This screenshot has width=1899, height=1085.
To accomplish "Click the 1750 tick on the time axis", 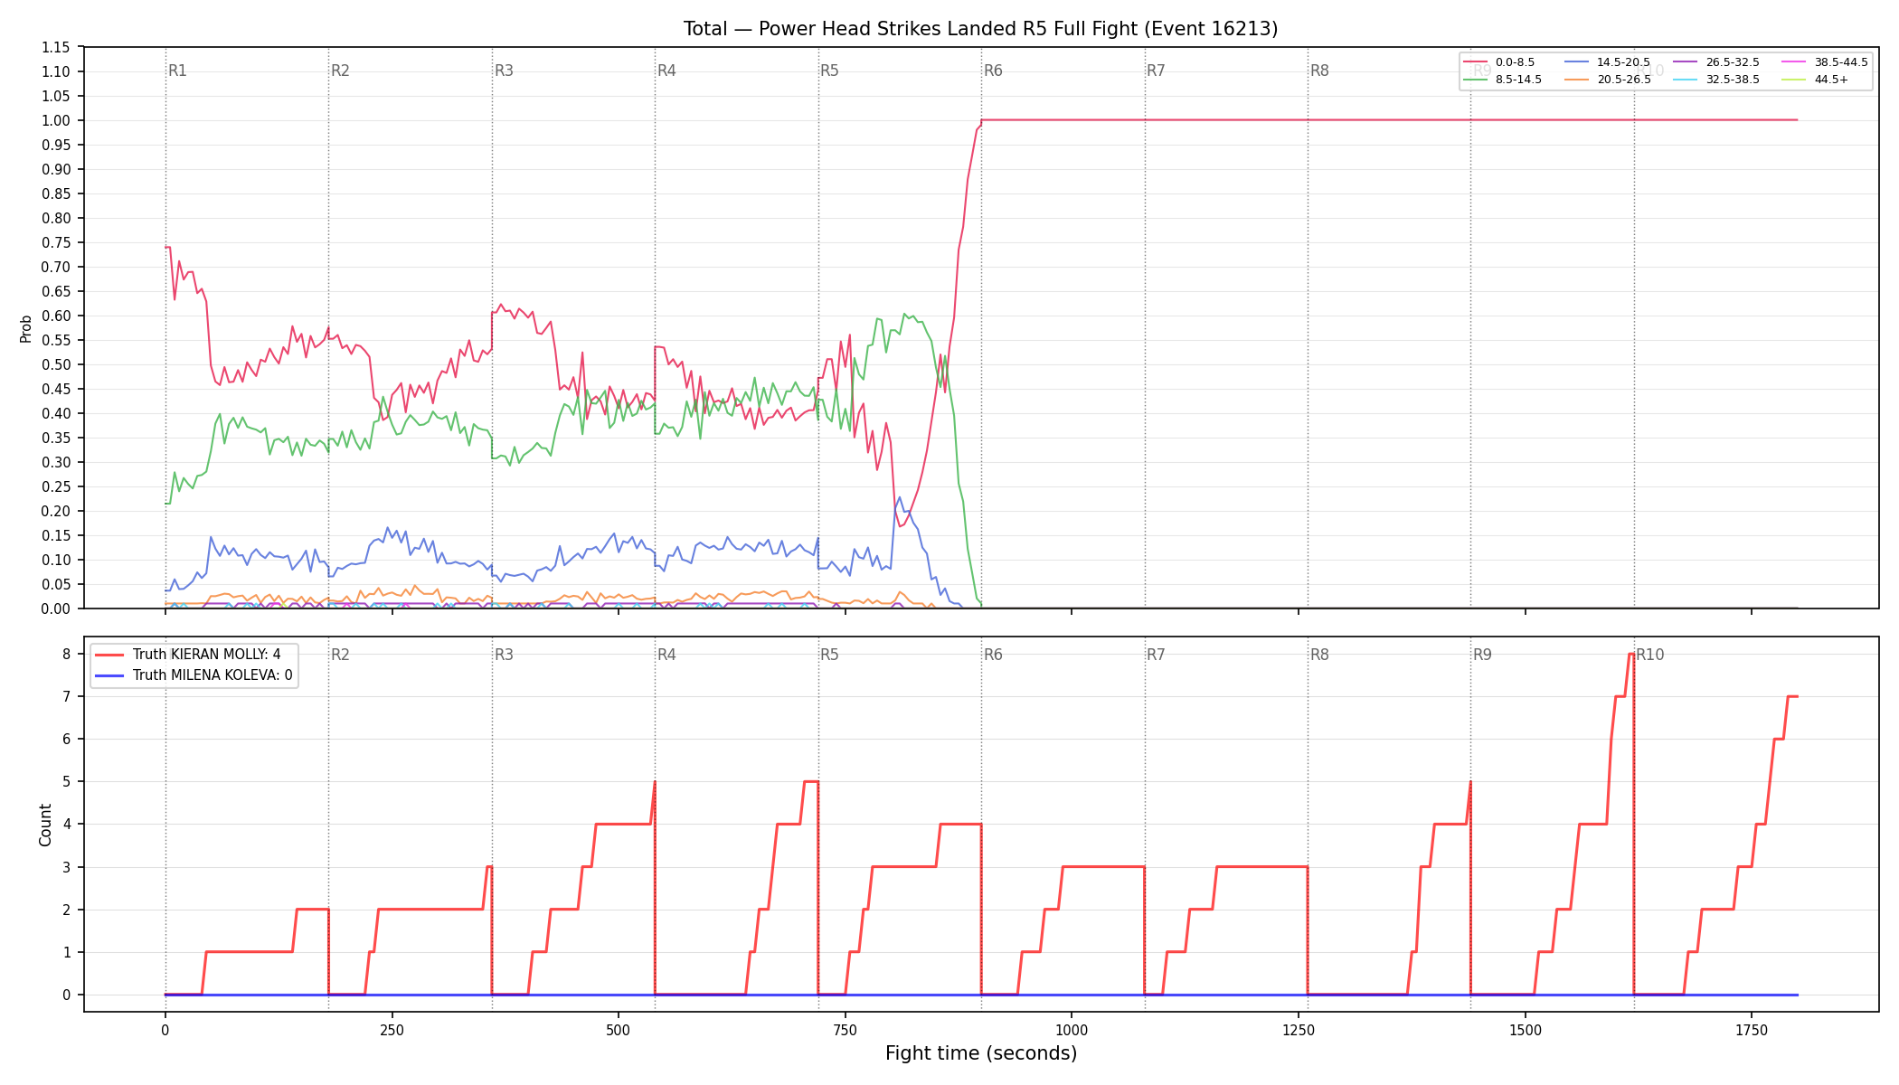I will pyautogui.click(x=1752, y=1029).
